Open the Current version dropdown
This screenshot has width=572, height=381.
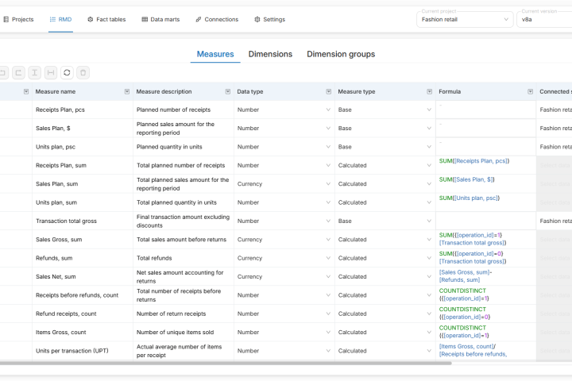pyautogui.click(x=544, y=19)
